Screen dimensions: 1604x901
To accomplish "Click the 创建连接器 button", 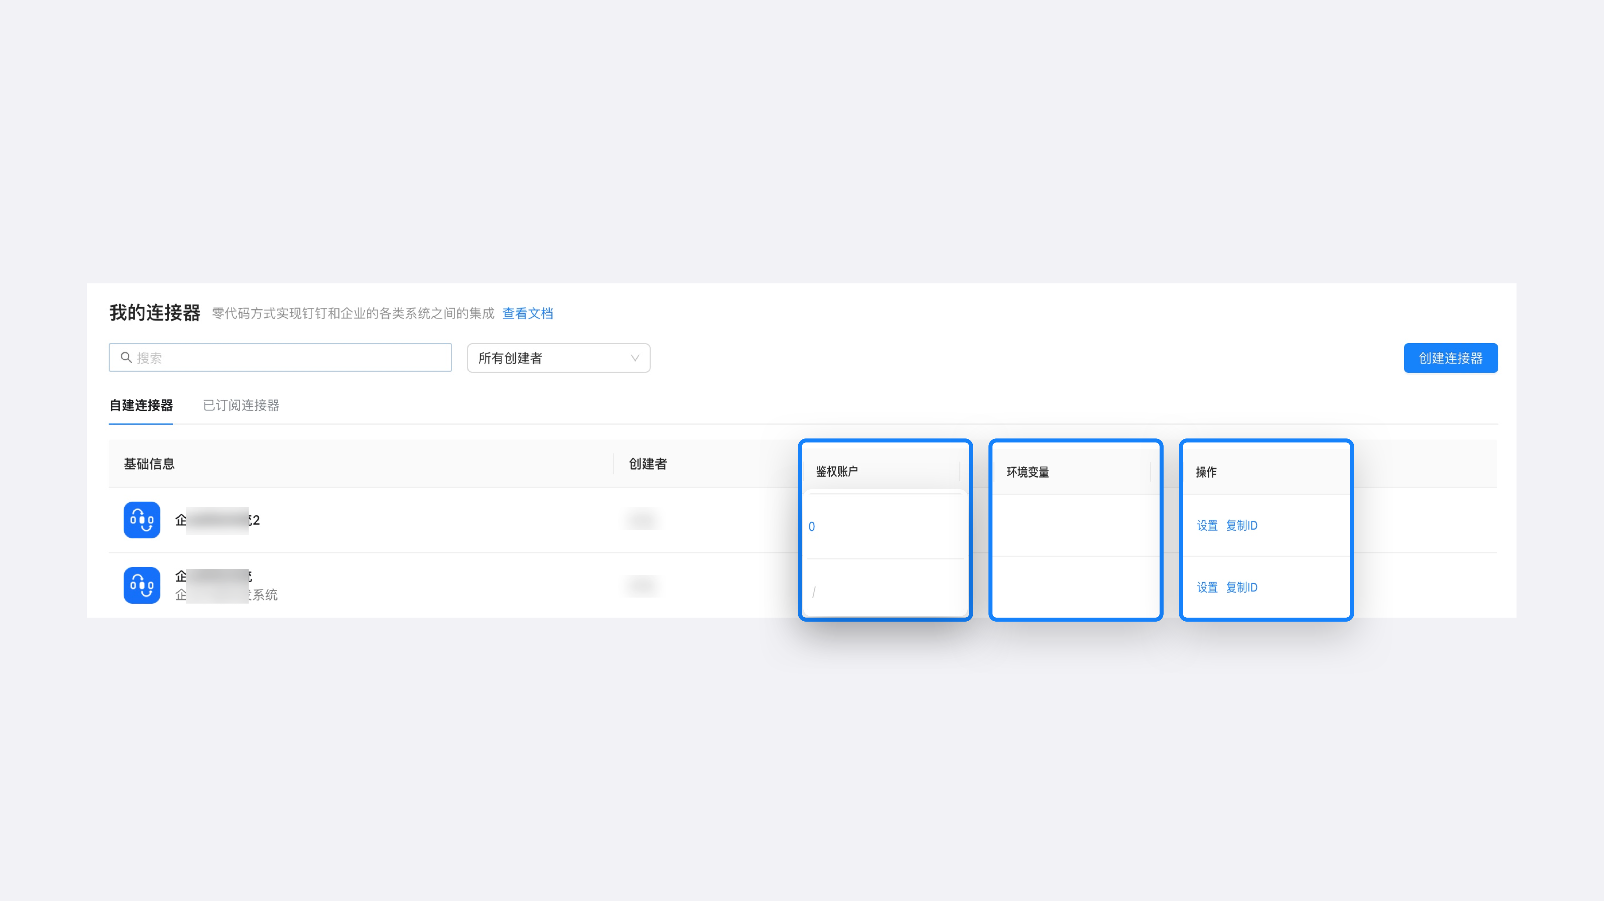I will [1450, 358].
